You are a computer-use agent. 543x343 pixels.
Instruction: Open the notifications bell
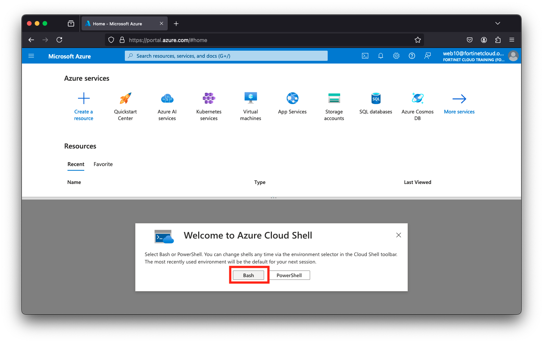381,56
